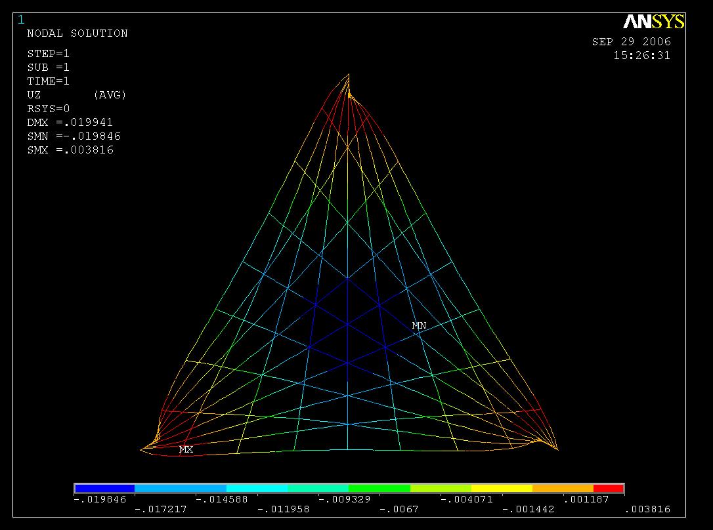Click the legend value -.009329
713x530 pixels.
(x=345, y=500)
